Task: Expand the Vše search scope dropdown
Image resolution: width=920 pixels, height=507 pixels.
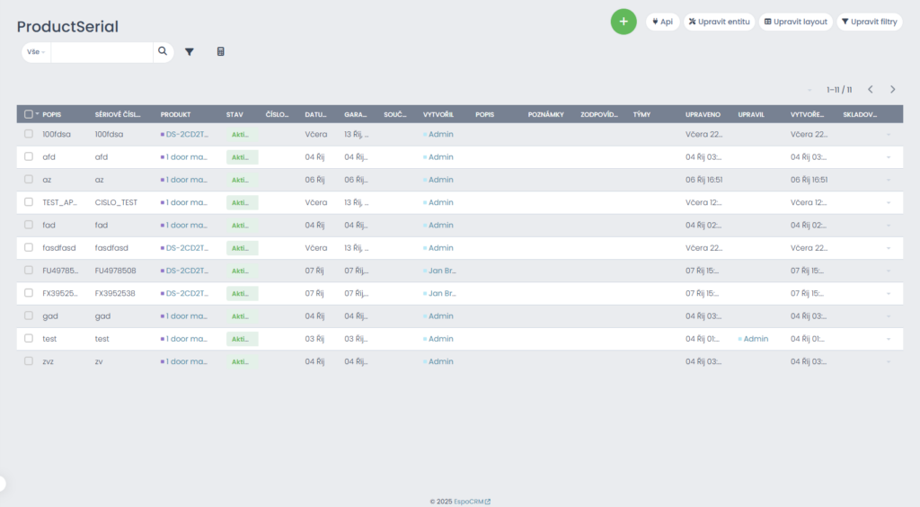Action: [x=36, y=52]
